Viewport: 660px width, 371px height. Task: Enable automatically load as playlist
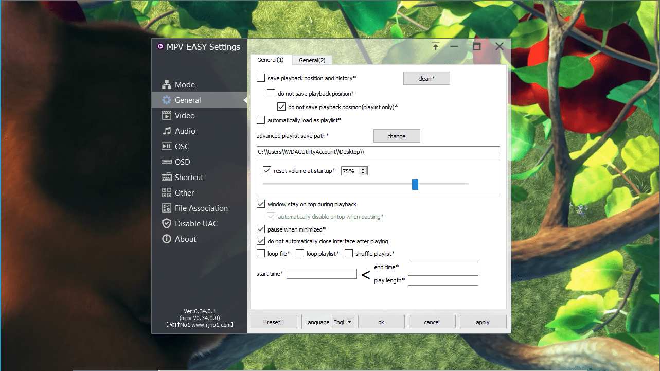point(261,120)
